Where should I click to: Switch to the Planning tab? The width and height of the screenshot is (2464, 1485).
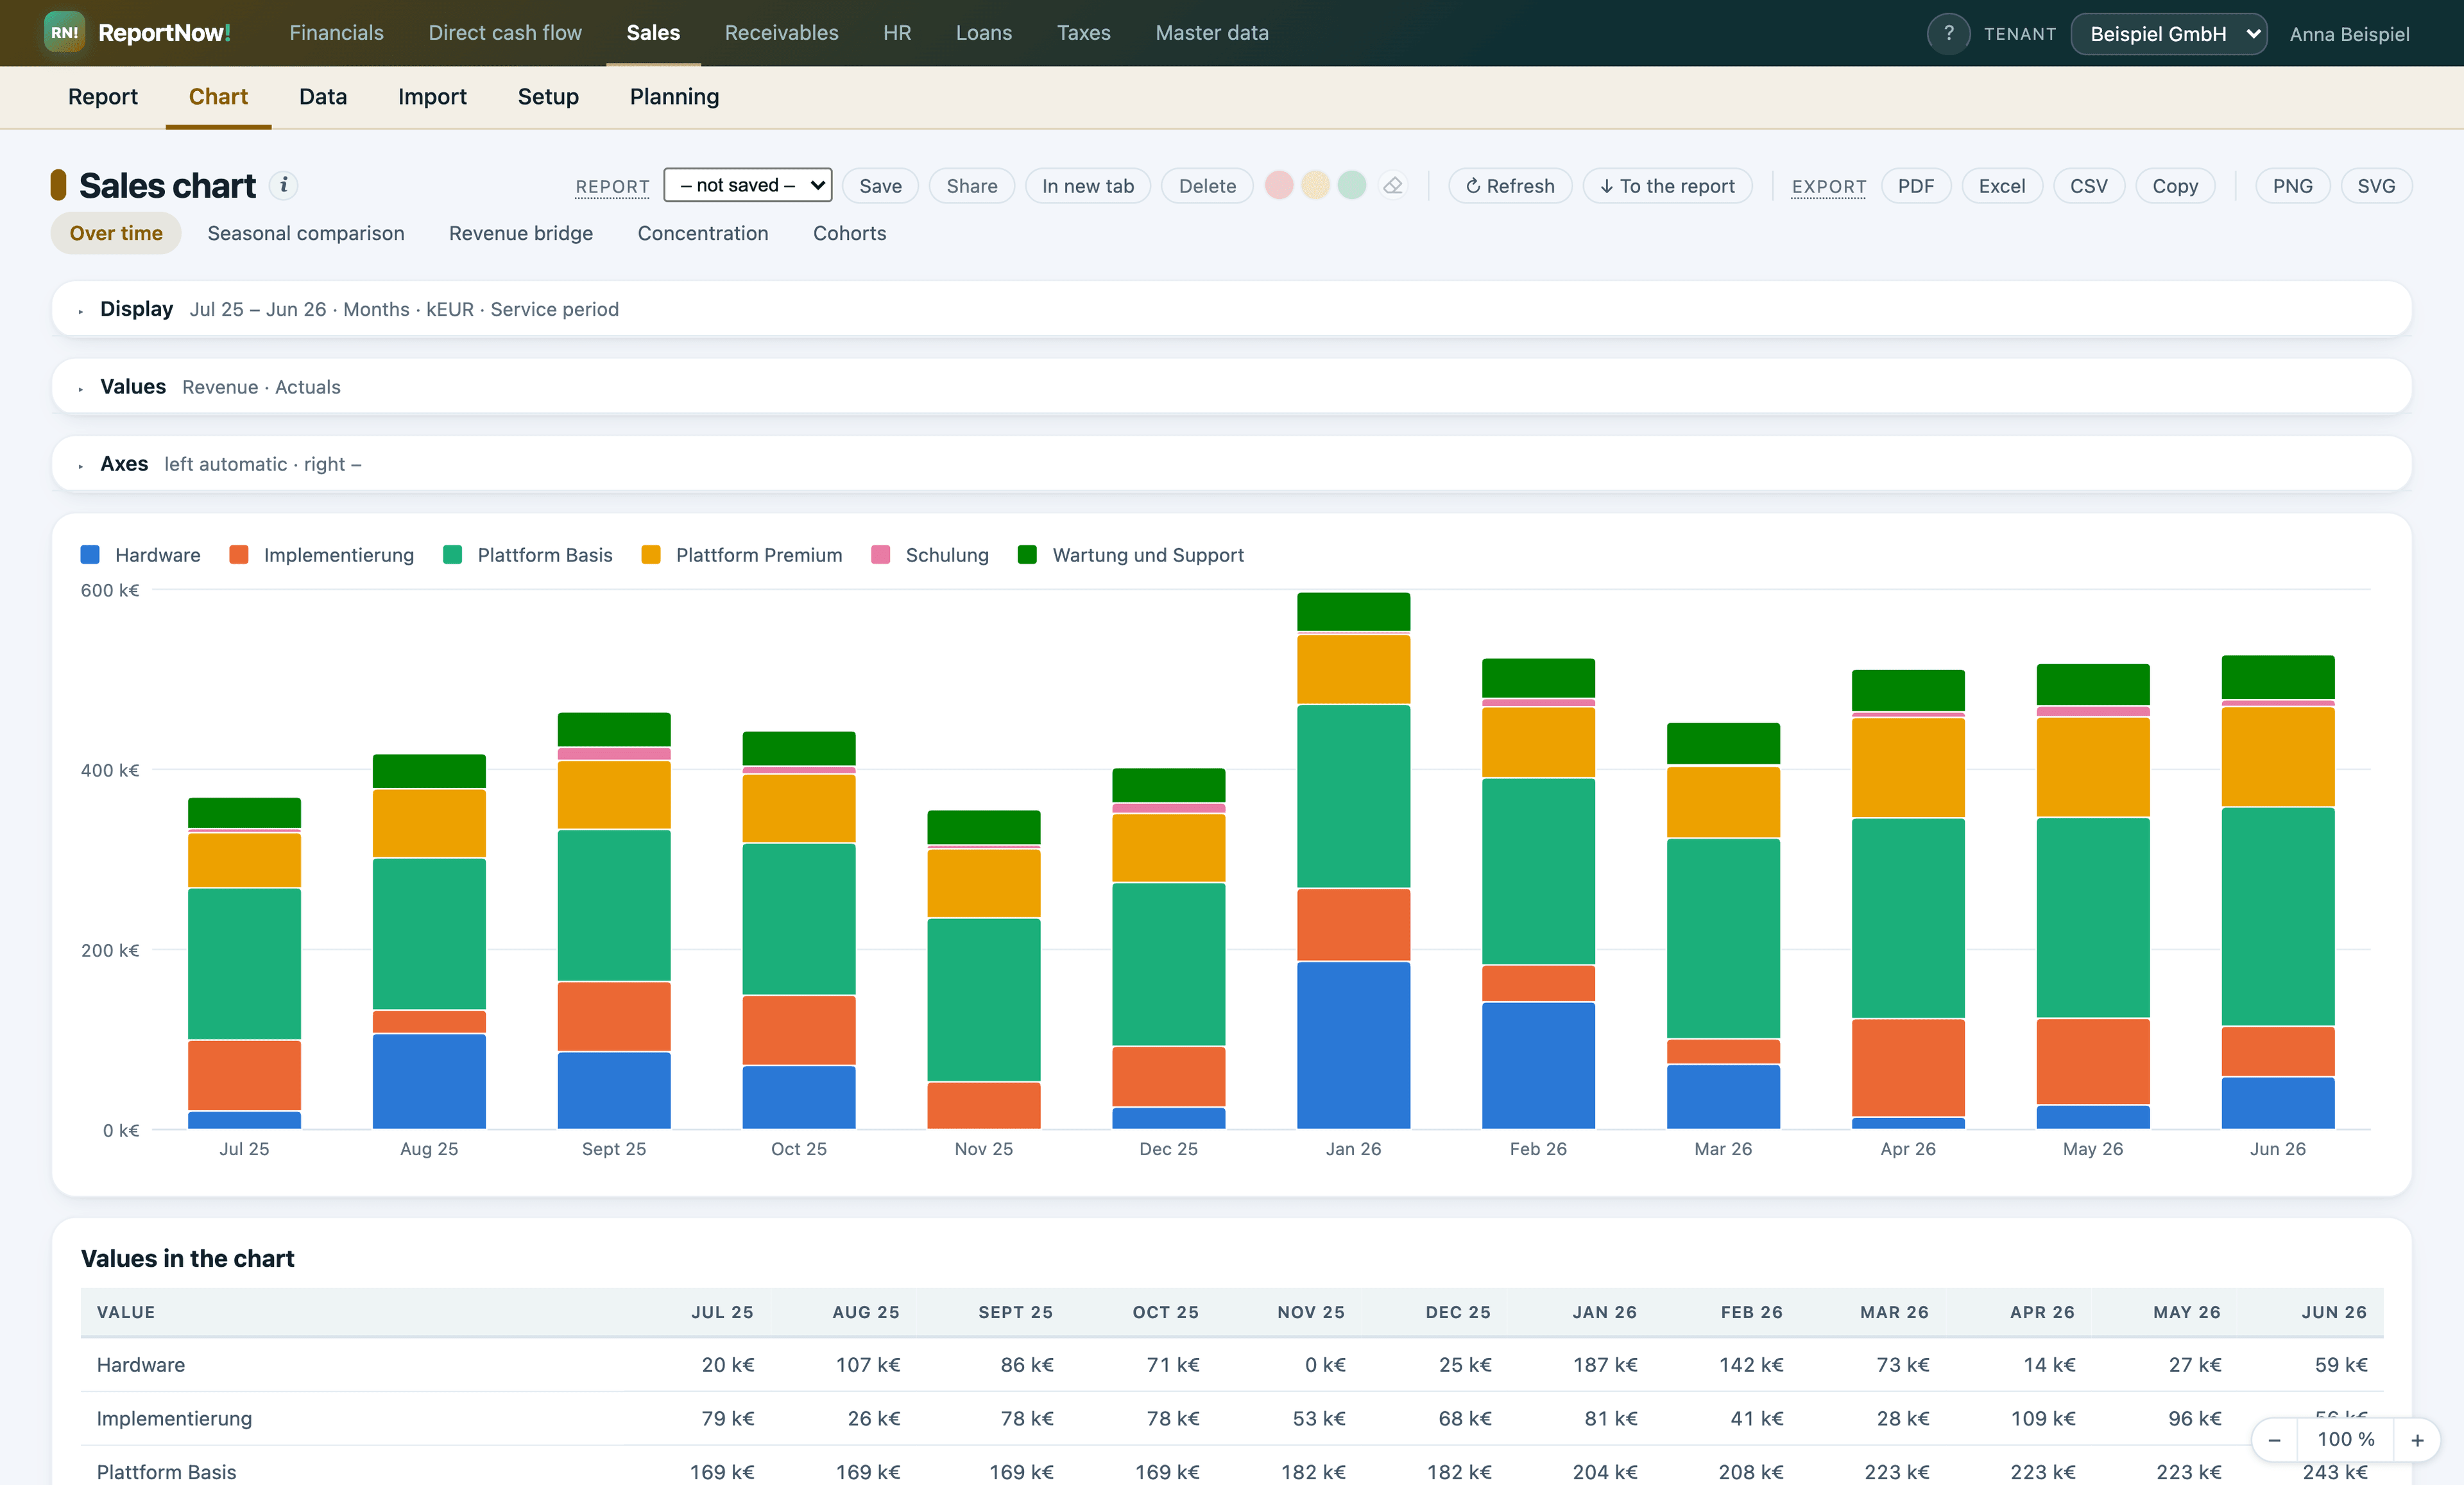click(x=674, y=97)
